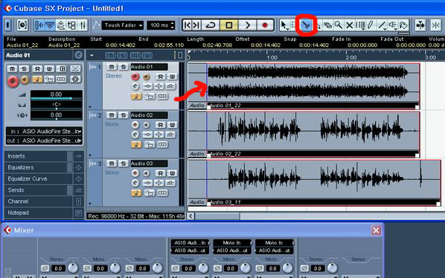
Task: Toggle the Cycle loop button
Action: pos(210,25)
